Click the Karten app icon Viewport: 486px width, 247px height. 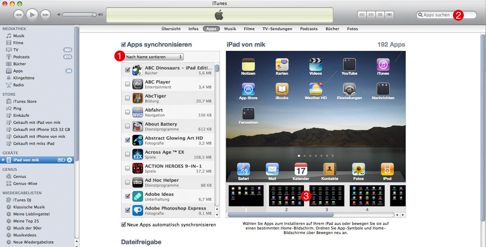[x=282, y=64]
